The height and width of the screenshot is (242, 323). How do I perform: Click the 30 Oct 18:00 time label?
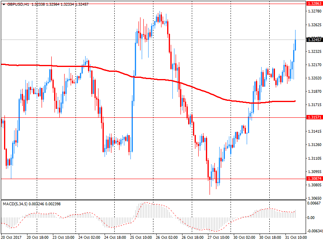(270, 238)
